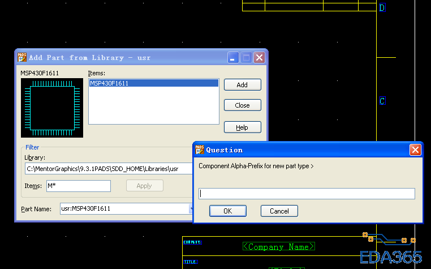The image size is (431, 269).
Task: Click the MSP430F1611 label above the preview
Action: (x=40, y=73)
